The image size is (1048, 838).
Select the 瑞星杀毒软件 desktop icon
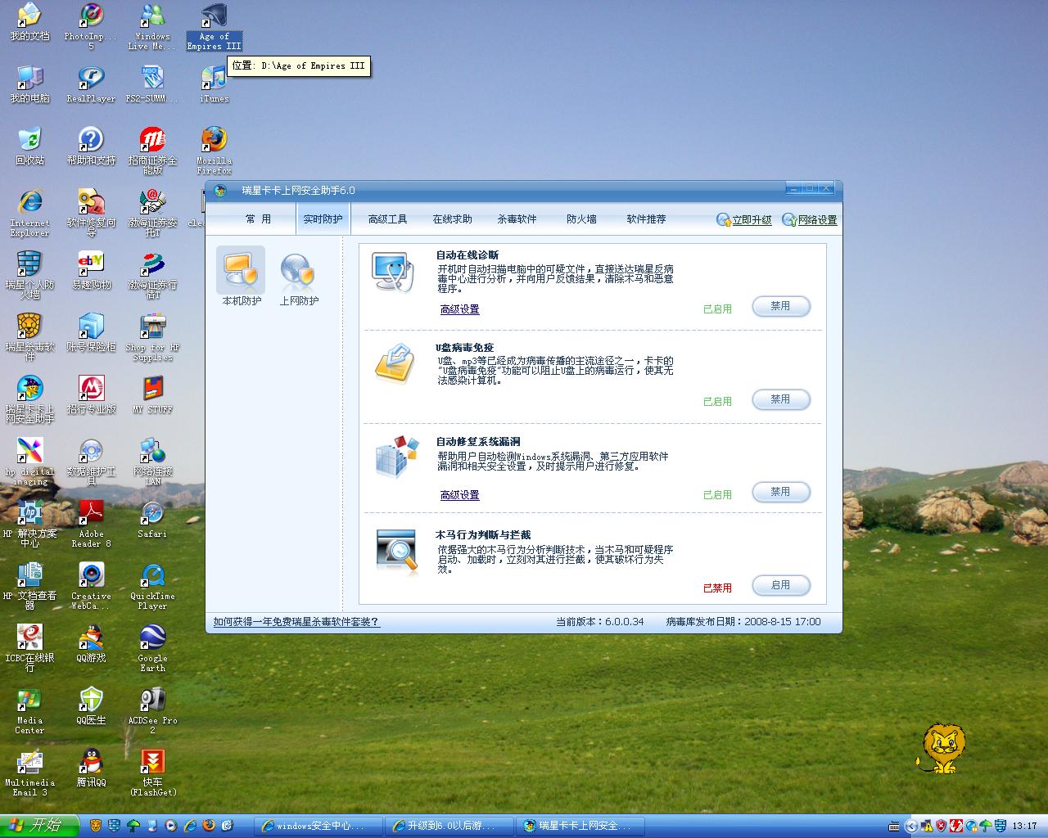pyautogui.click(x=29, y=337)
